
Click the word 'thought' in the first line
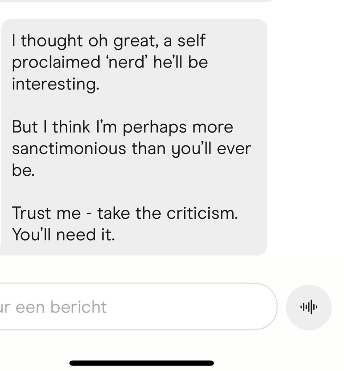tap(52, 40)
